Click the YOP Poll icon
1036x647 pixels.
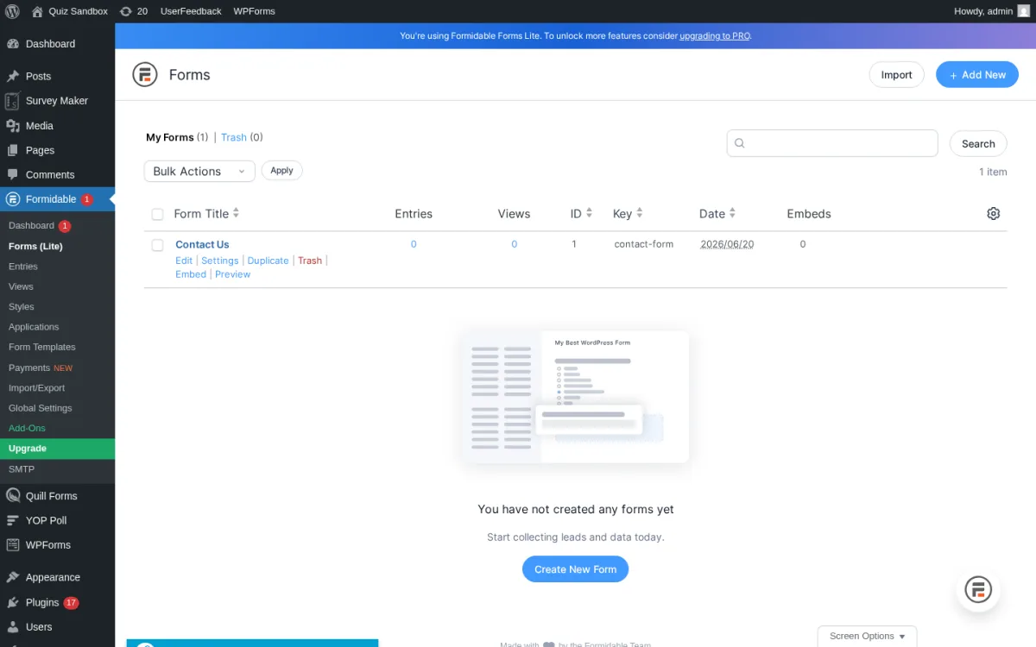click(x=13, y=520)
